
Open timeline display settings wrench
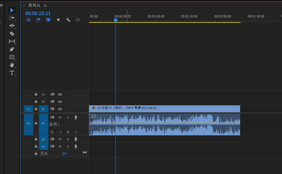click(x=68, y=20)
